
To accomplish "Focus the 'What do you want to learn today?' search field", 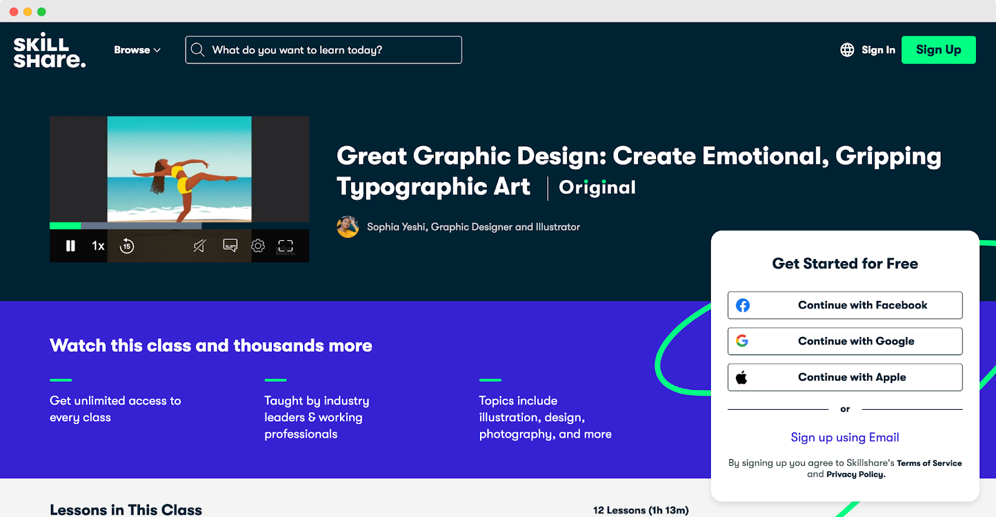I will coord(324,50).
